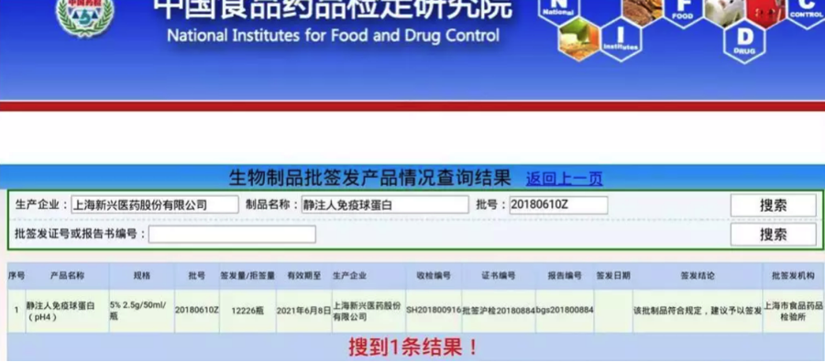This screenshot has height=362, width=825.
Task: Click the Drug hexagon icon
Action: coord(744,41)
